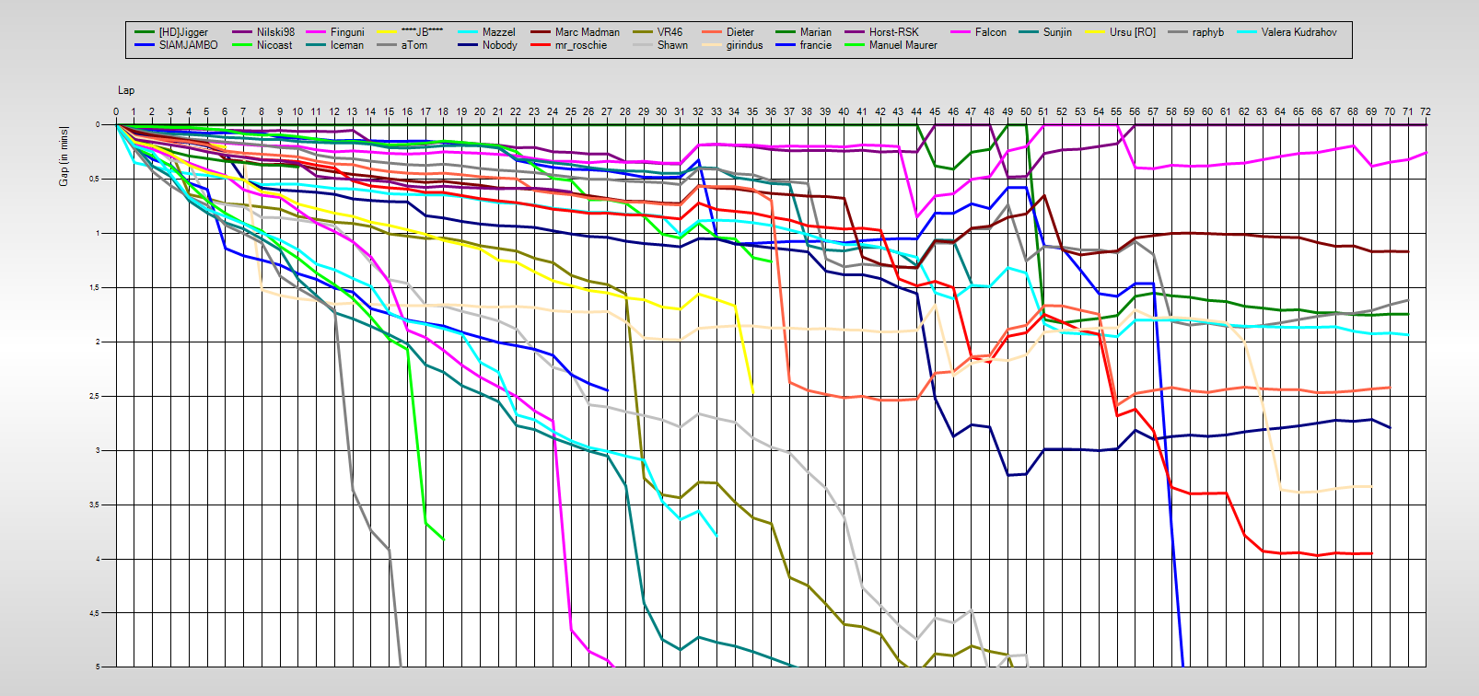Click the 'Gap [in mins]' axis title
Screen dimensions: 1479x696
point(64,156)
